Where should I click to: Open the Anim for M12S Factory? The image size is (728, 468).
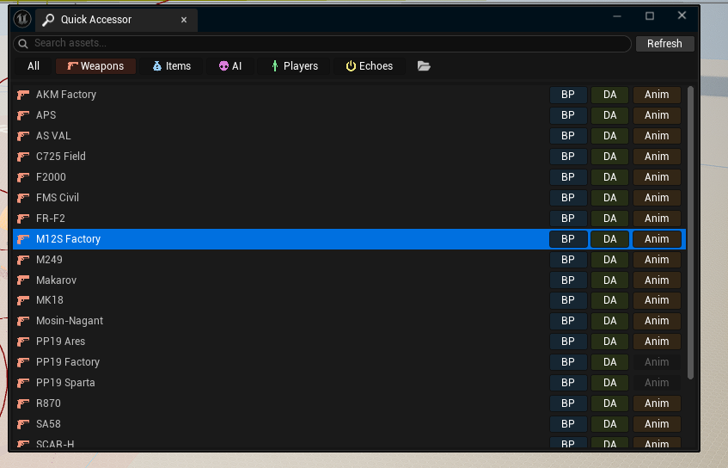coord(657,239)
